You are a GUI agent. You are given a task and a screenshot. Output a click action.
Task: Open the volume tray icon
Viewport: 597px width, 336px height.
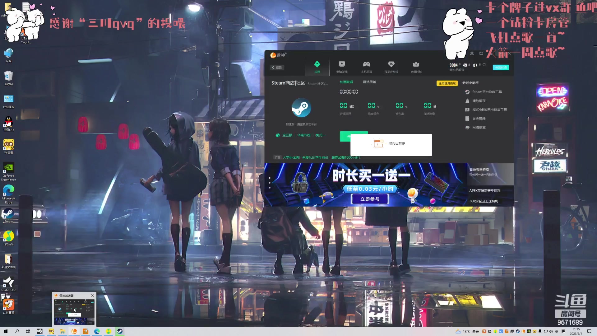551,331
